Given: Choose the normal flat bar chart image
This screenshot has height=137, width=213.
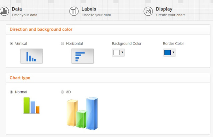Looking at the screenshot, I should [32, 105].
